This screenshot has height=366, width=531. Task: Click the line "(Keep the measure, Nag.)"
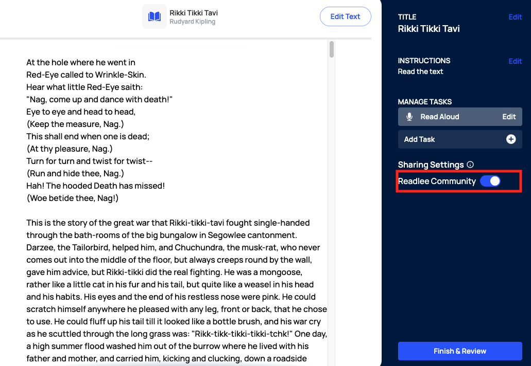click(75, 124)
